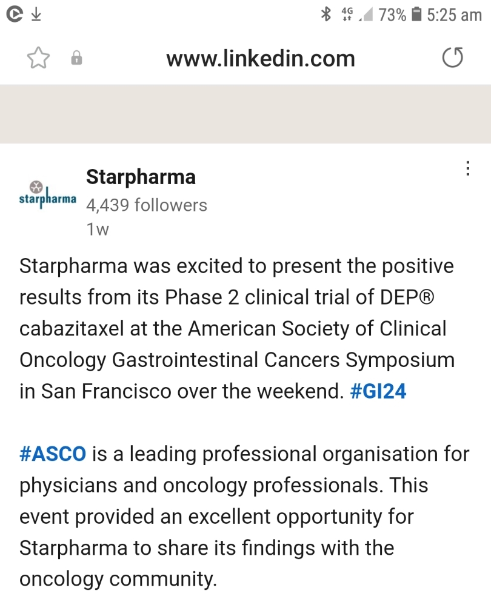The width and height of the screenshot is (491, 602).
Task: Tap the padlock security icon
Action: point(76,58)
